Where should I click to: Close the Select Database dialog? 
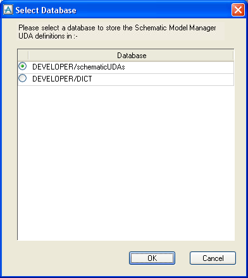[238, 10]
